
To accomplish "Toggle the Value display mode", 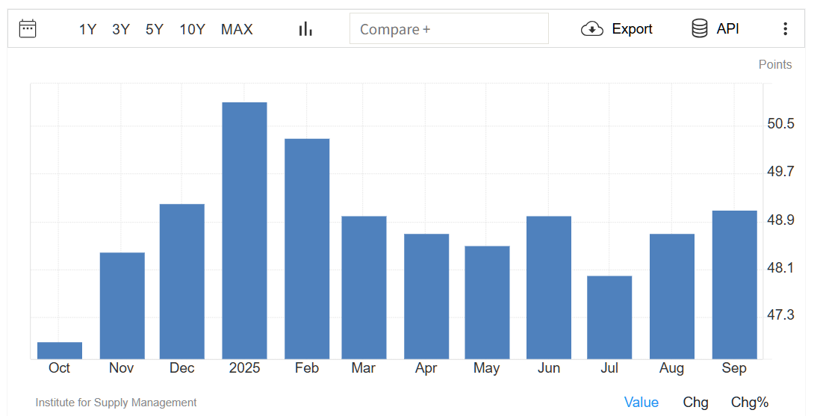I will 641,403.
